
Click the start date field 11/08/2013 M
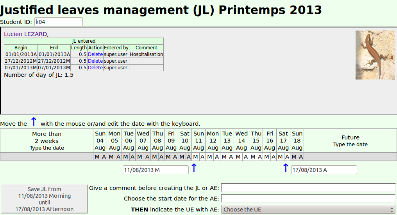[x=156, y=170]
